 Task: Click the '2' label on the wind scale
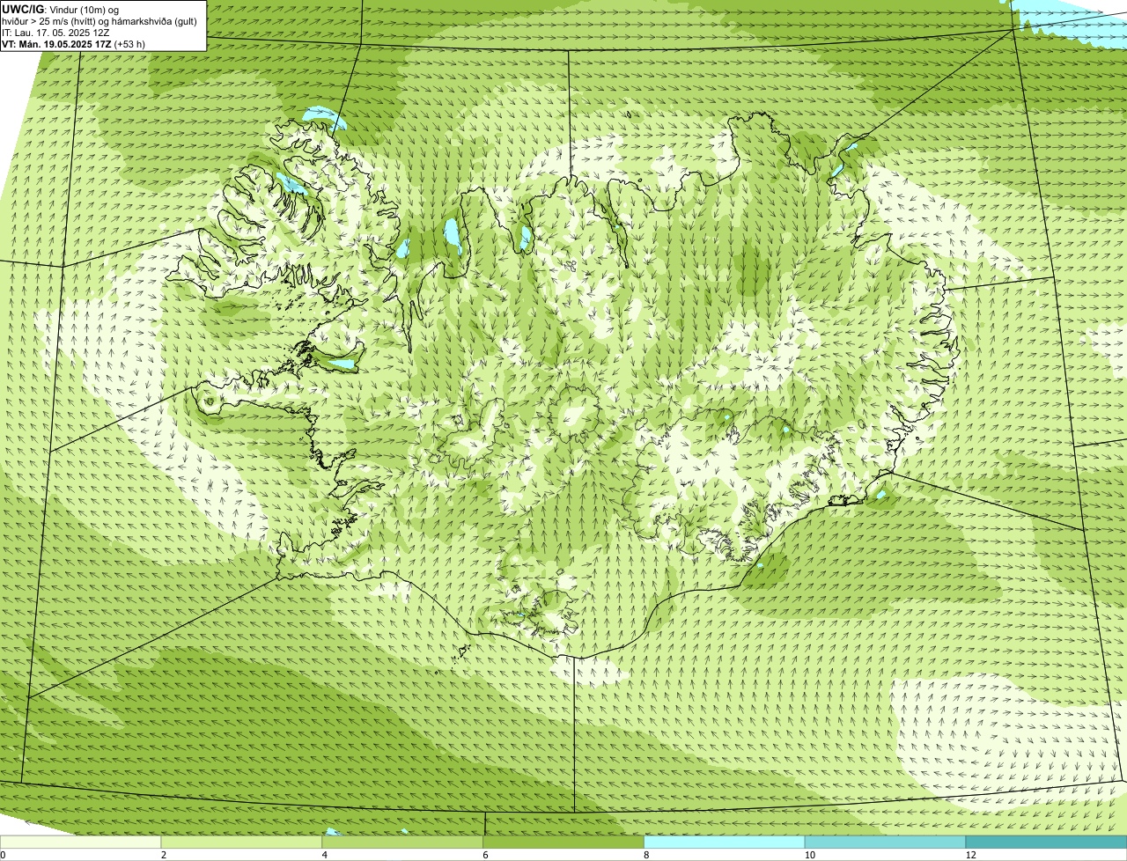tap(163, 855)
